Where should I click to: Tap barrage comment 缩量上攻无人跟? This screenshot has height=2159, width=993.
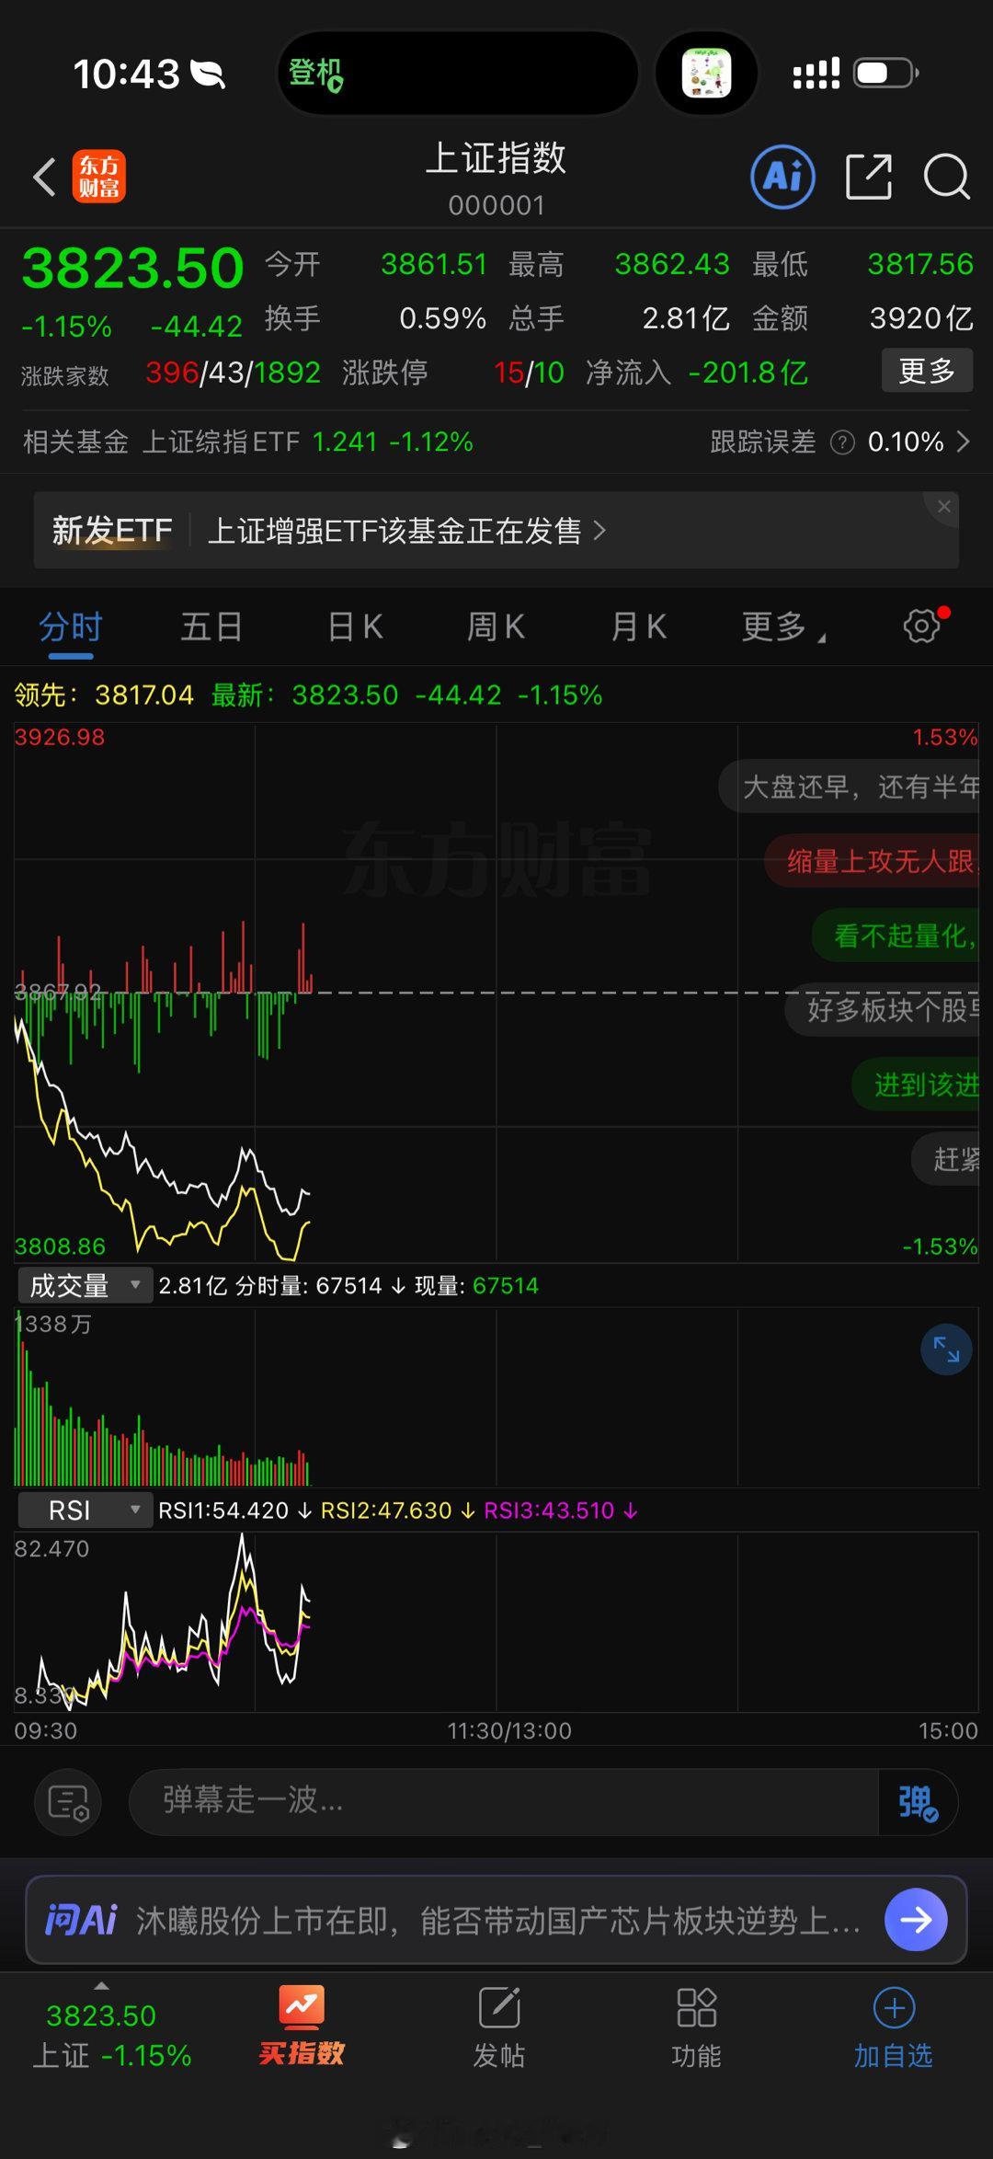[x=872, y=861]
